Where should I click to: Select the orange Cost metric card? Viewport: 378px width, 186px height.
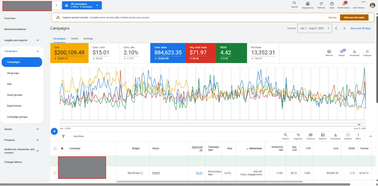(69, 53)
